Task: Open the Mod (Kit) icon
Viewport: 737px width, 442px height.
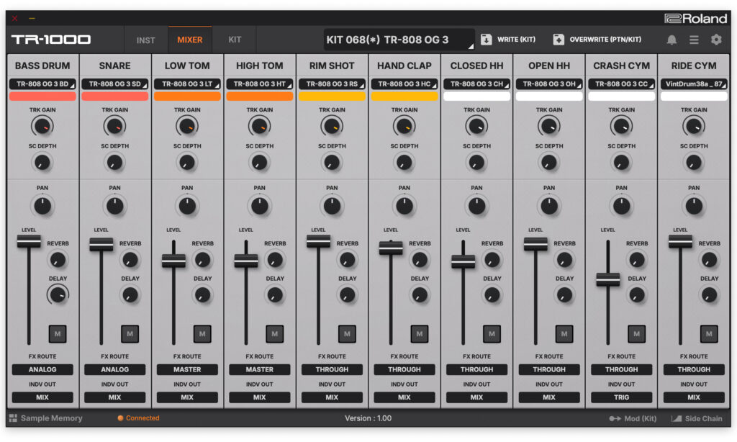Action: 615,418
